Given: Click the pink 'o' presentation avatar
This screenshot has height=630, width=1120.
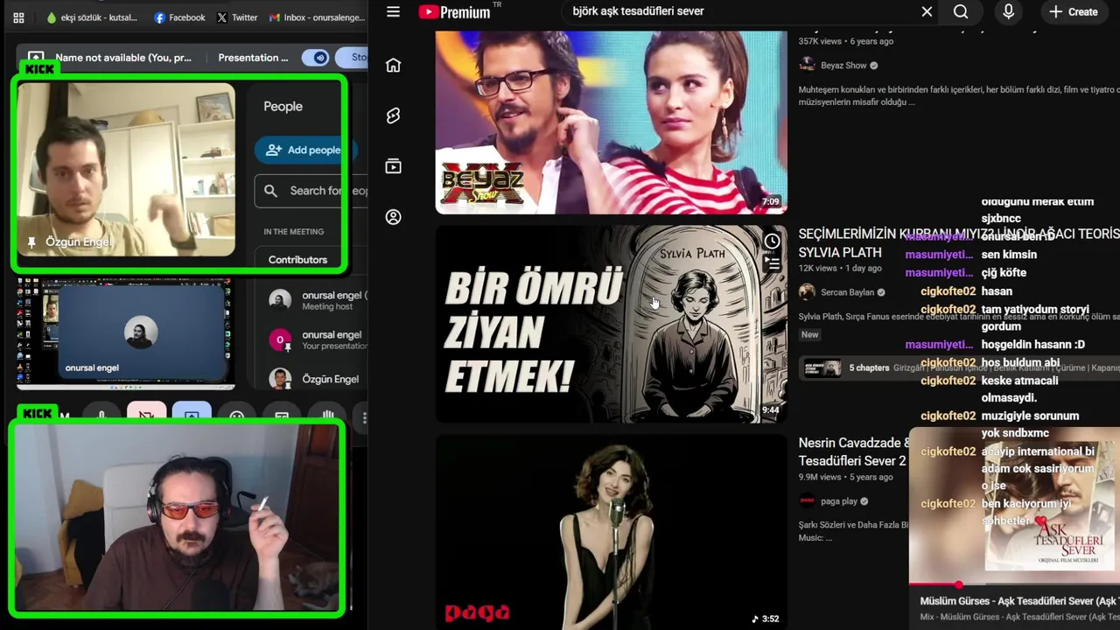Looking at the screenshot, I should (x=280, y=339).
